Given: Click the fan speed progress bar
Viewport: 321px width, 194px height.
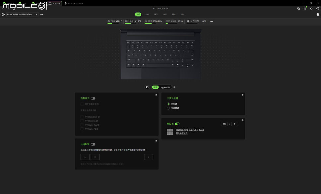Looking at the screenshot, I should point(150,24).
